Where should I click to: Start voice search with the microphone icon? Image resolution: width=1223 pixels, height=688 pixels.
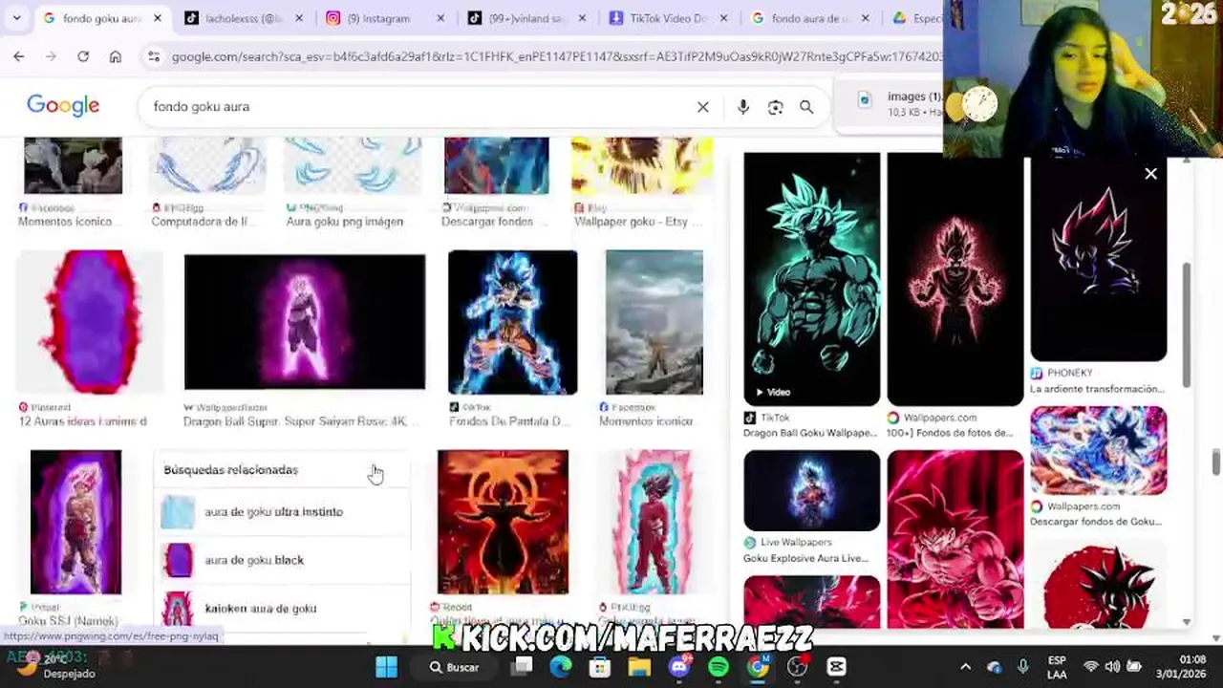pyautogui.click(x=743, y=107)
